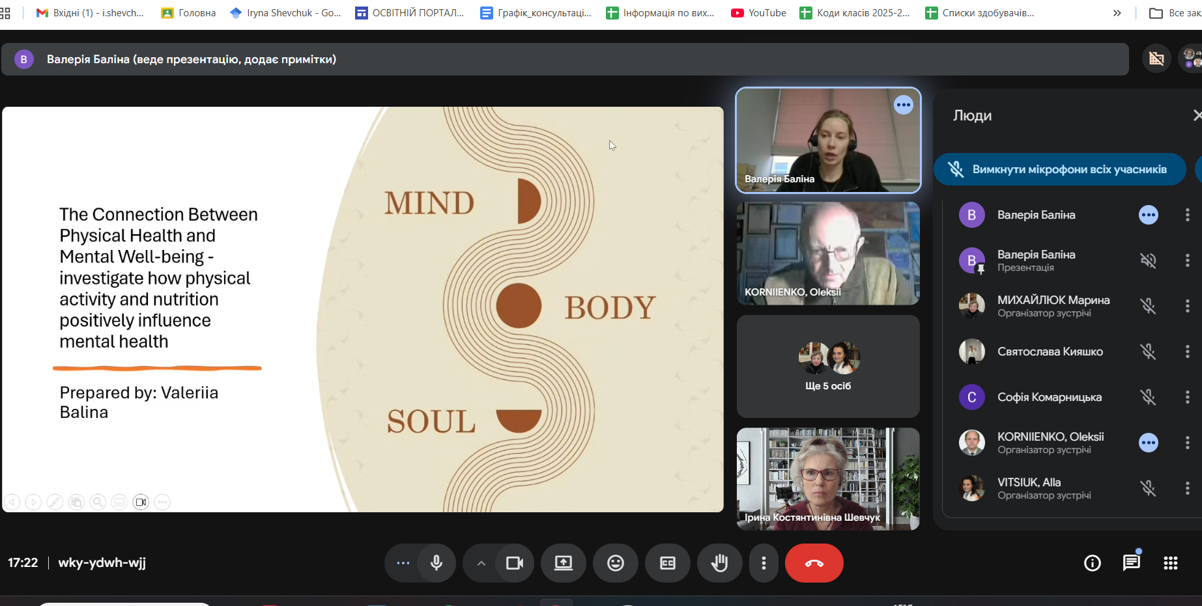Open the YouTube bookmark

[758, 13]
